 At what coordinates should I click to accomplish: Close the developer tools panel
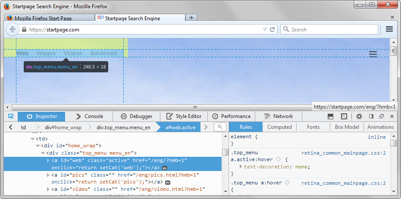392,116
